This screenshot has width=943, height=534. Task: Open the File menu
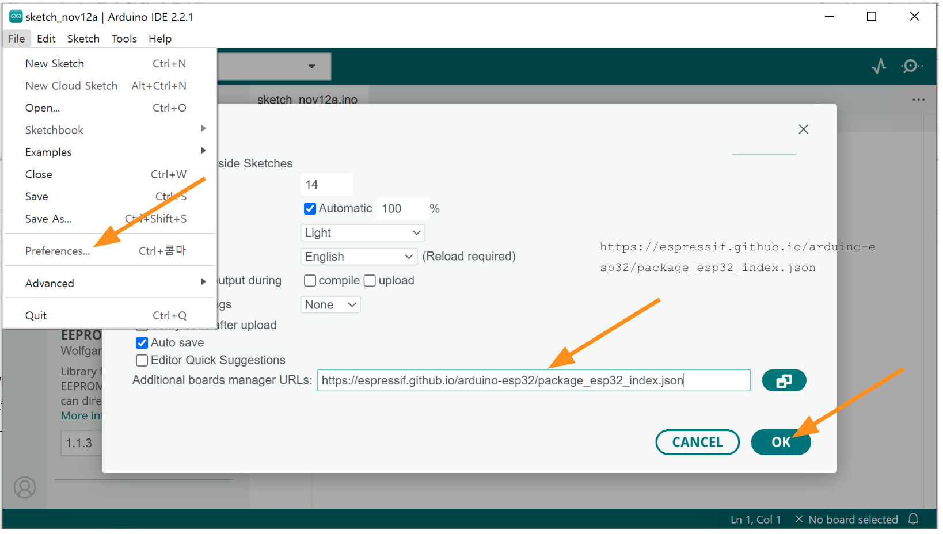click(17, 39)
